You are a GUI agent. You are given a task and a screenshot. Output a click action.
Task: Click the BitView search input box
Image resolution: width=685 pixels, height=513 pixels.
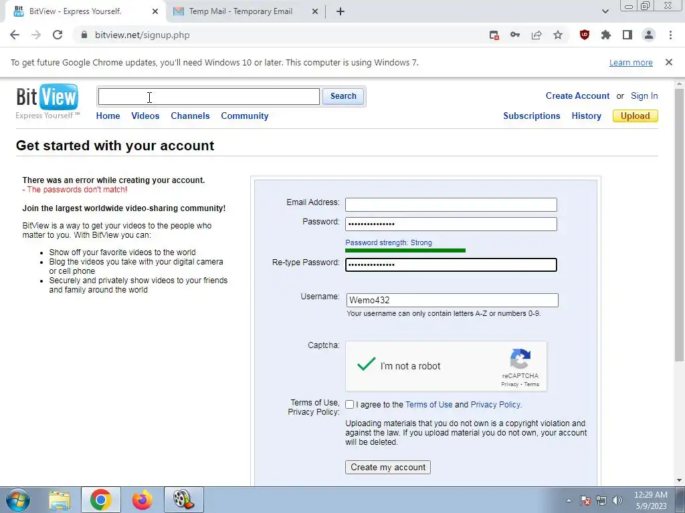(209, 96)
